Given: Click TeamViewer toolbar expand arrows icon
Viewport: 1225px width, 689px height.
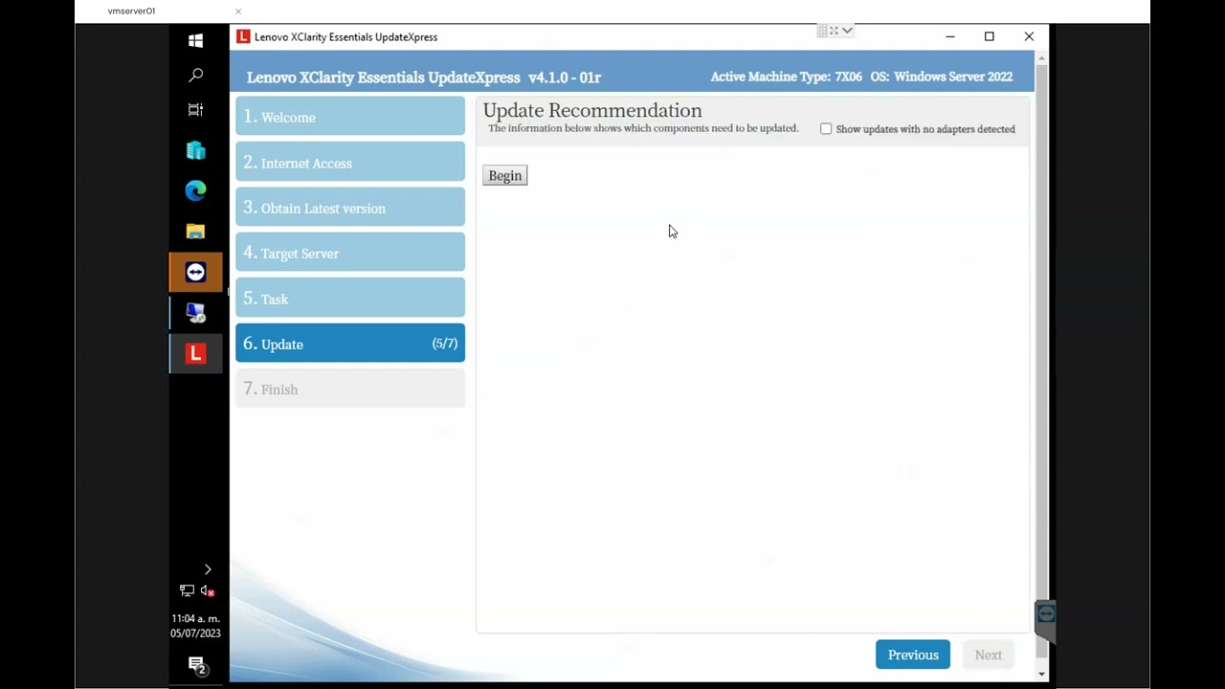Looking at the screenshot, I should [834, 31].
